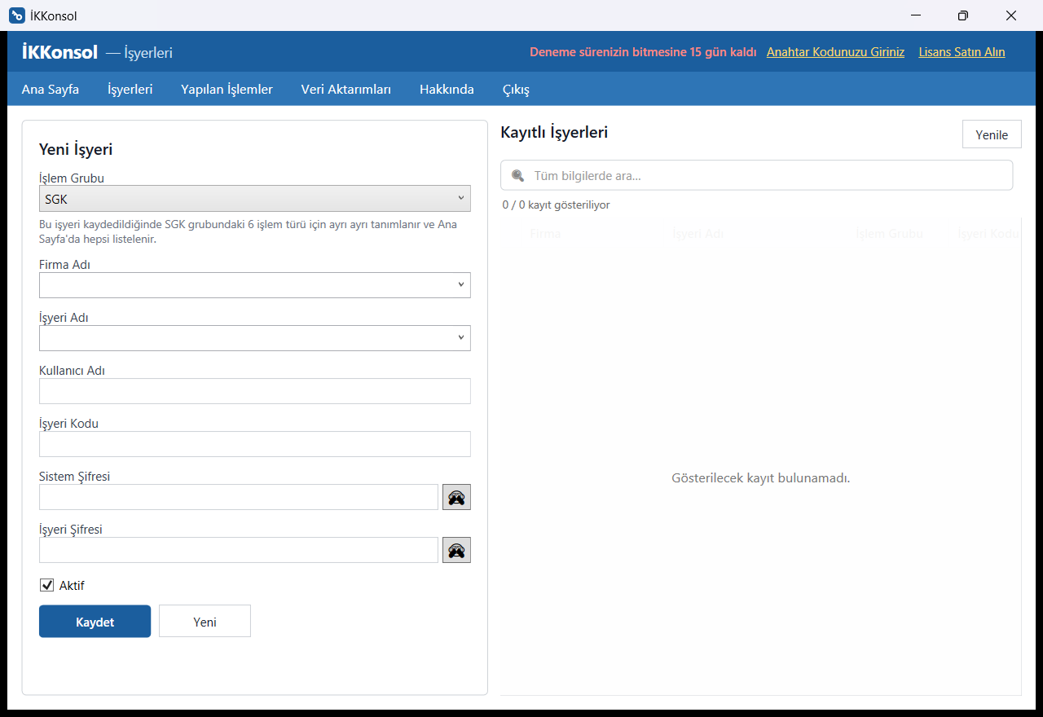Click the İşlem Grubu column header in the table
1043x717 pixels.
pyautogui.click(x=889, y=234)
